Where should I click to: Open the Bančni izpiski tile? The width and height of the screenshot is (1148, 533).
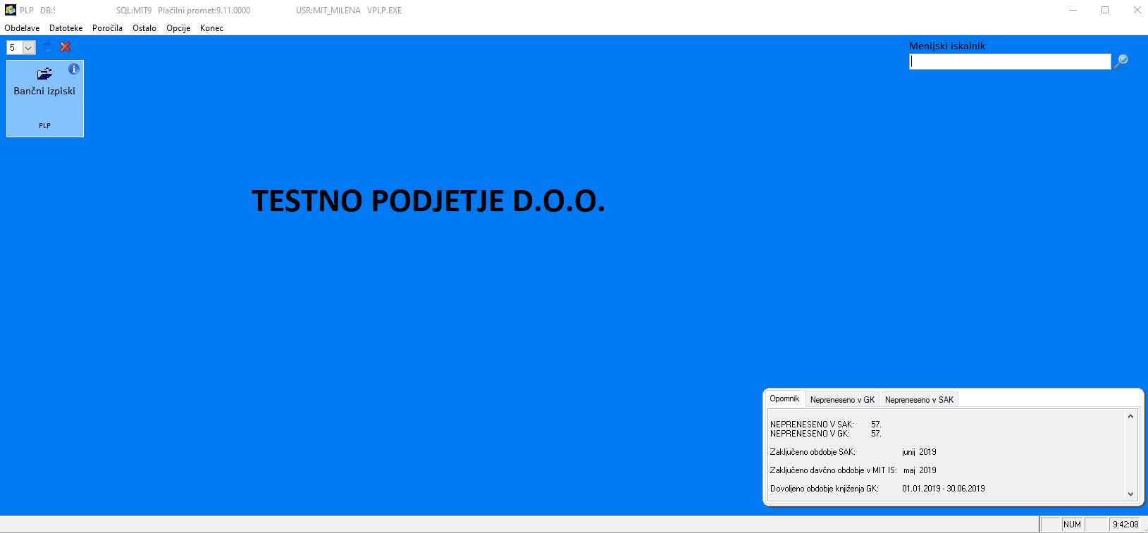(x=45, y=99)
